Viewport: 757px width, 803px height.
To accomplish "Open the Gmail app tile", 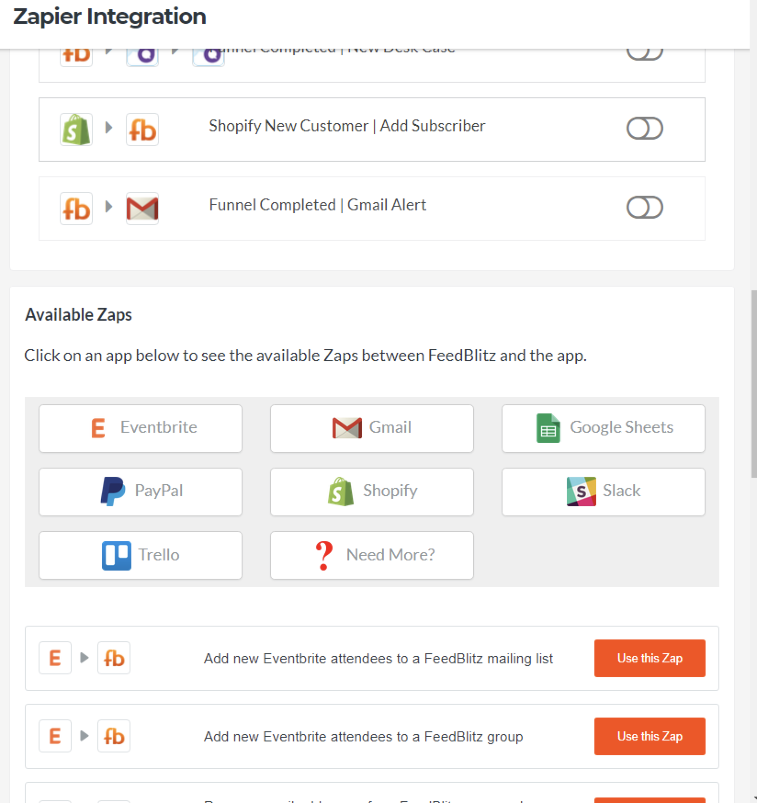I will pos(372,428).
